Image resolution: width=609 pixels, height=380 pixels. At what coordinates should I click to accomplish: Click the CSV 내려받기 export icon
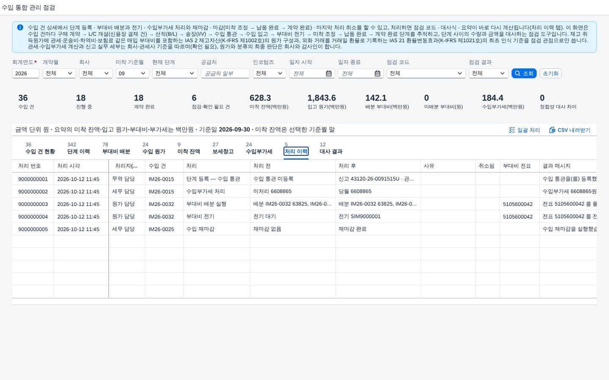click(552, 130)
